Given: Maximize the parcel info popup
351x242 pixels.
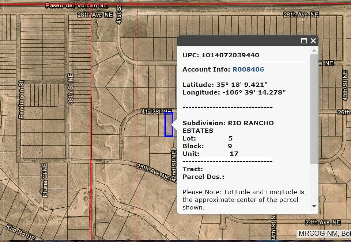Looking at the screenshot, I should (304, 41).
